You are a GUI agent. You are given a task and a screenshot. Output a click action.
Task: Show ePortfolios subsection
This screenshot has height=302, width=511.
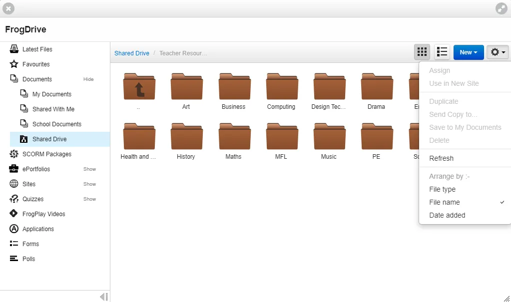(x=89, y=169)
